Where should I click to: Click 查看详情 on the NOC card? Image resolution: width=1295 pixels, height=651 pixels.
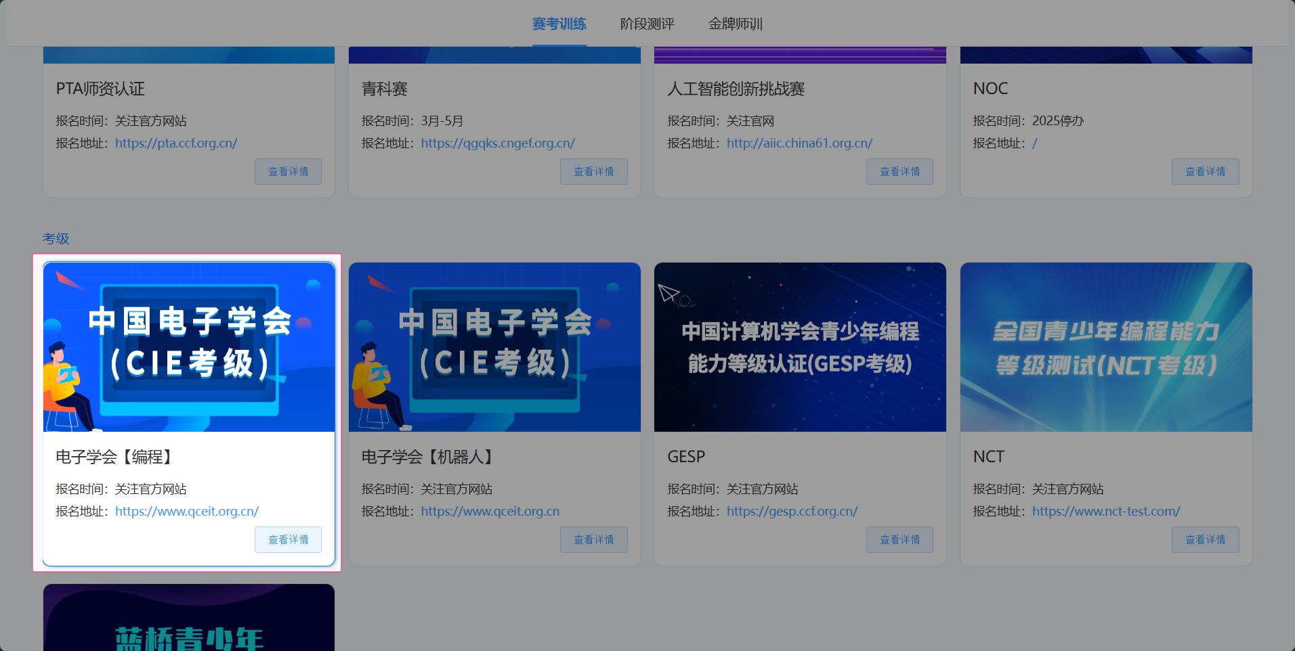pos(1206,172)
